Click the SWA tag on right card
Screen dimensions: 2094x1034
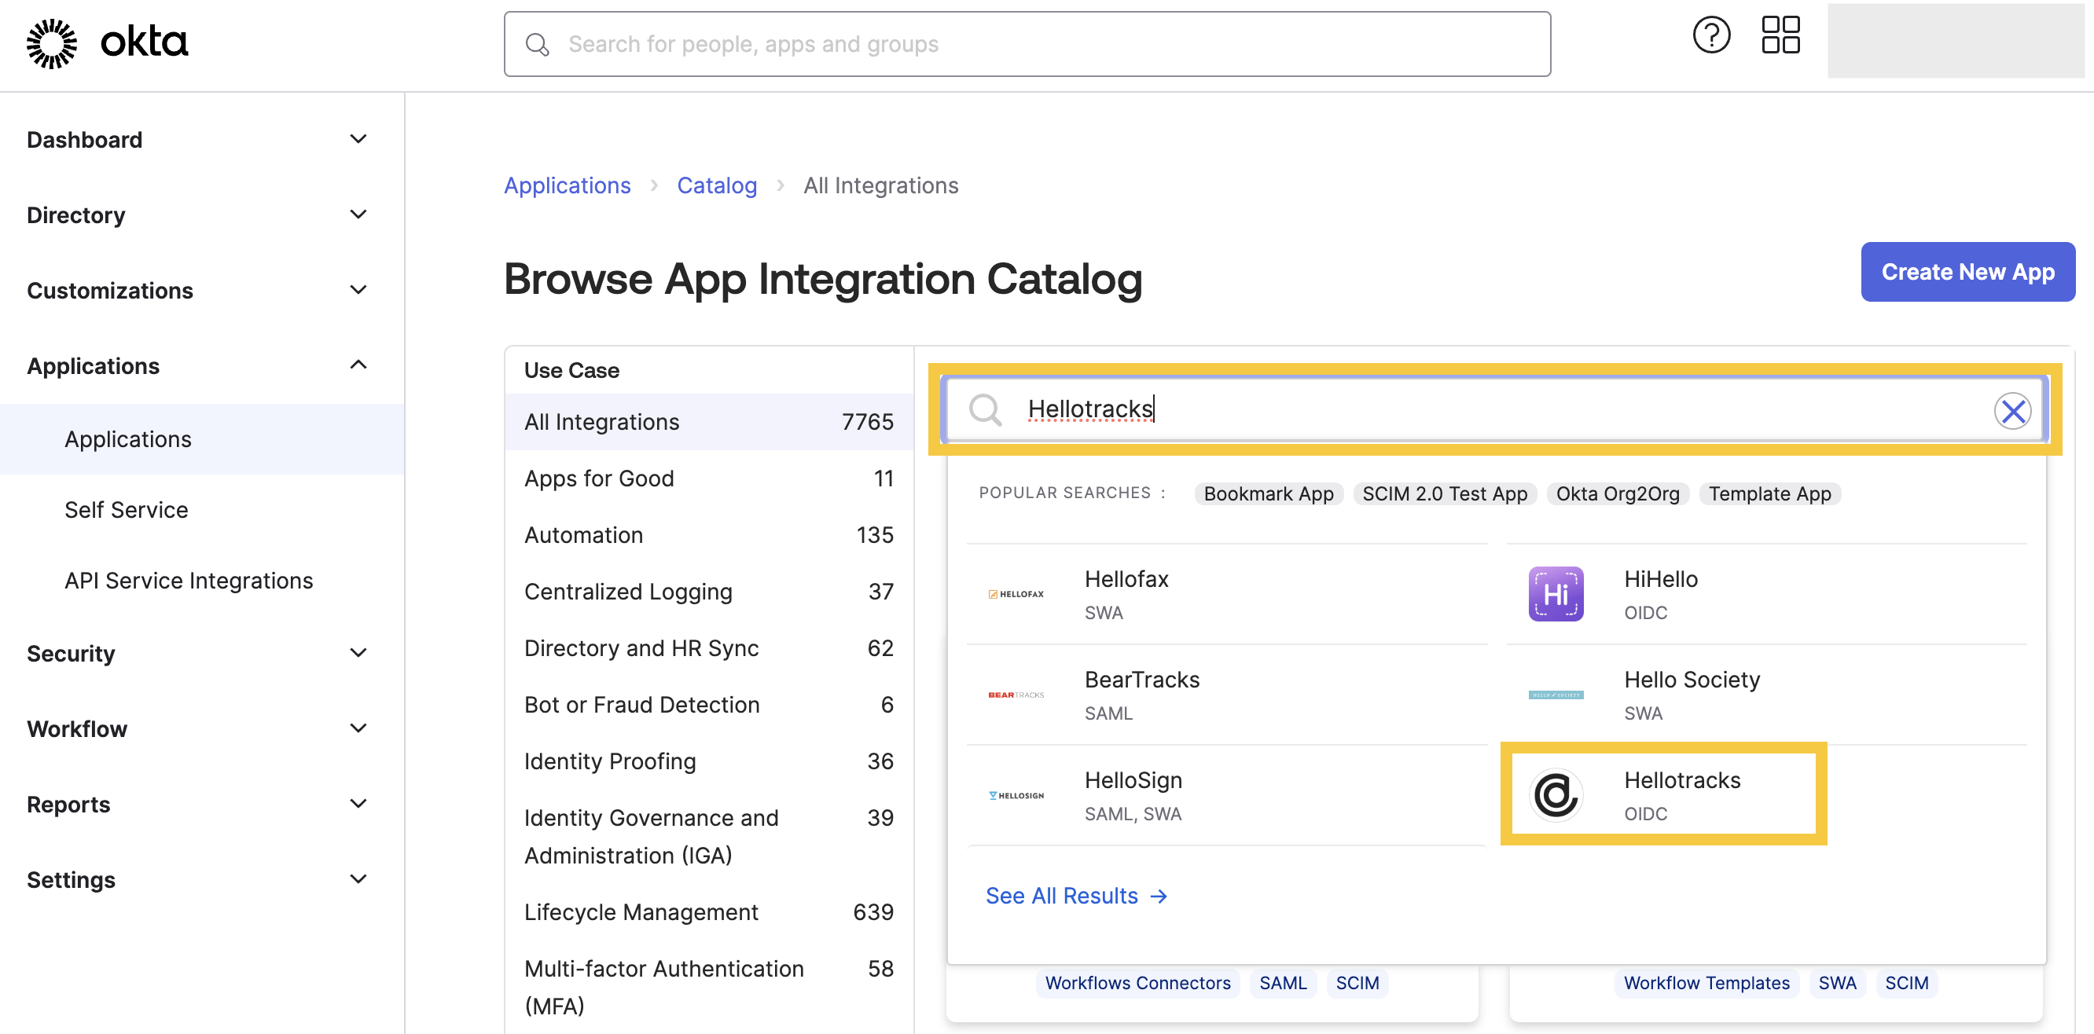pos(1837,984)
